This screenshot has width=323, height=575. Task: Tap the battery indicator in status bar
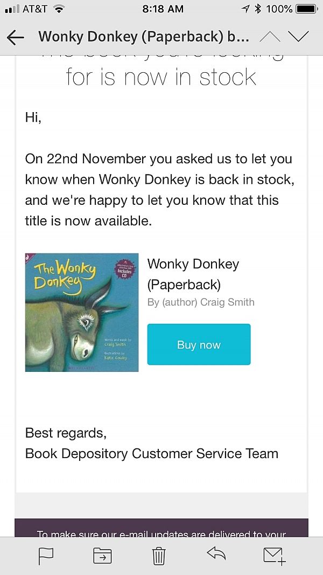coord(307,9)
